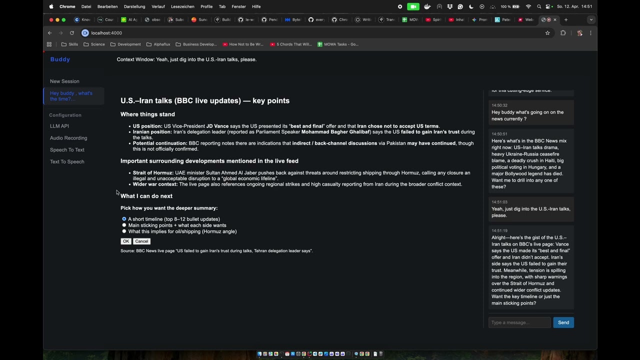Open LLM API configuration

coord(59,126)
